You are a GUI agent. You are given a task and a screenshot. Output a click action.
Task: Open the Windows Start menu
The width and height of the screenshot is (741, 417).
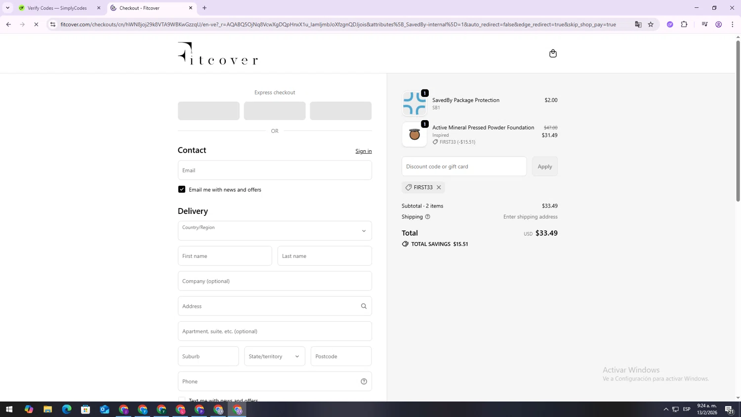(9, 410)
